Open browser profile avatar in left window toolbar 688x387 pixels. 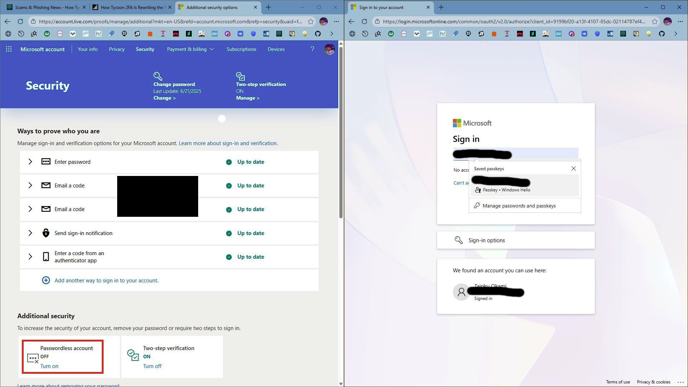(x=324, y=21)
